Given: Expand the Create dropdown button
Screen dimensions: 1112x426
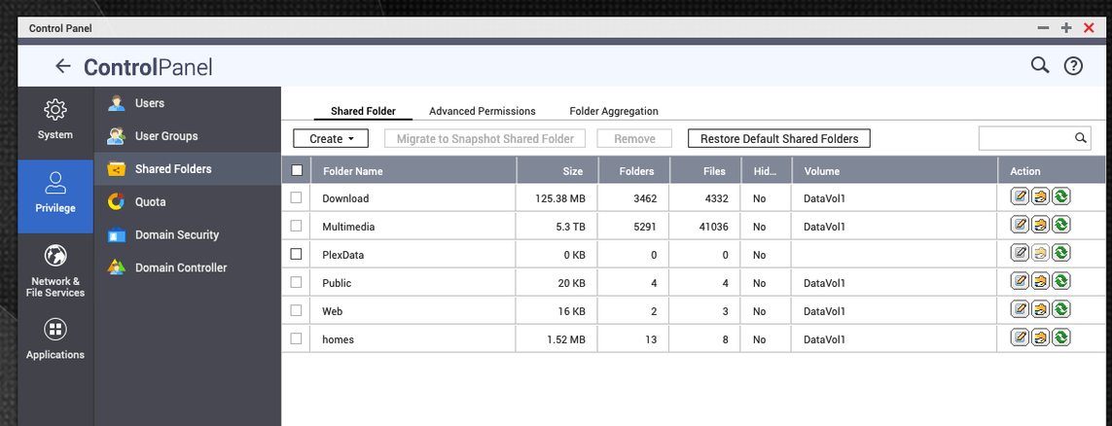Looking at the screenshot, I should (331, 139).
